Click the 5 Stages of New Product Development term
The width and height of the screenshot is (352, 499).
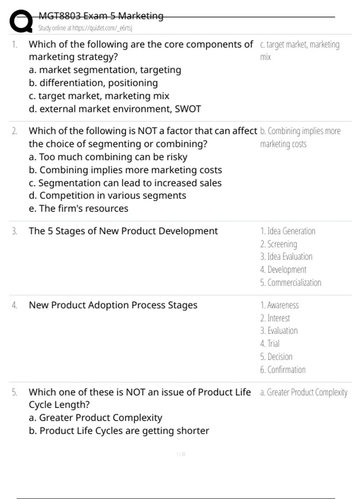click(x=123, y=231)
